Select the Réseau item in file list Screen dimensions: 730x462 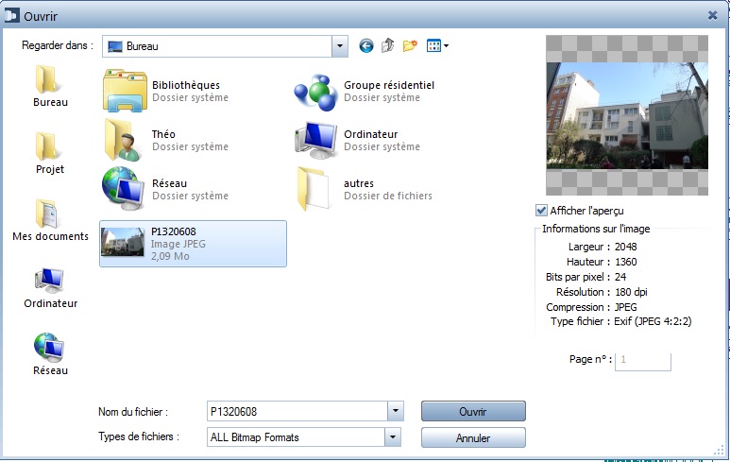[166, 189]
